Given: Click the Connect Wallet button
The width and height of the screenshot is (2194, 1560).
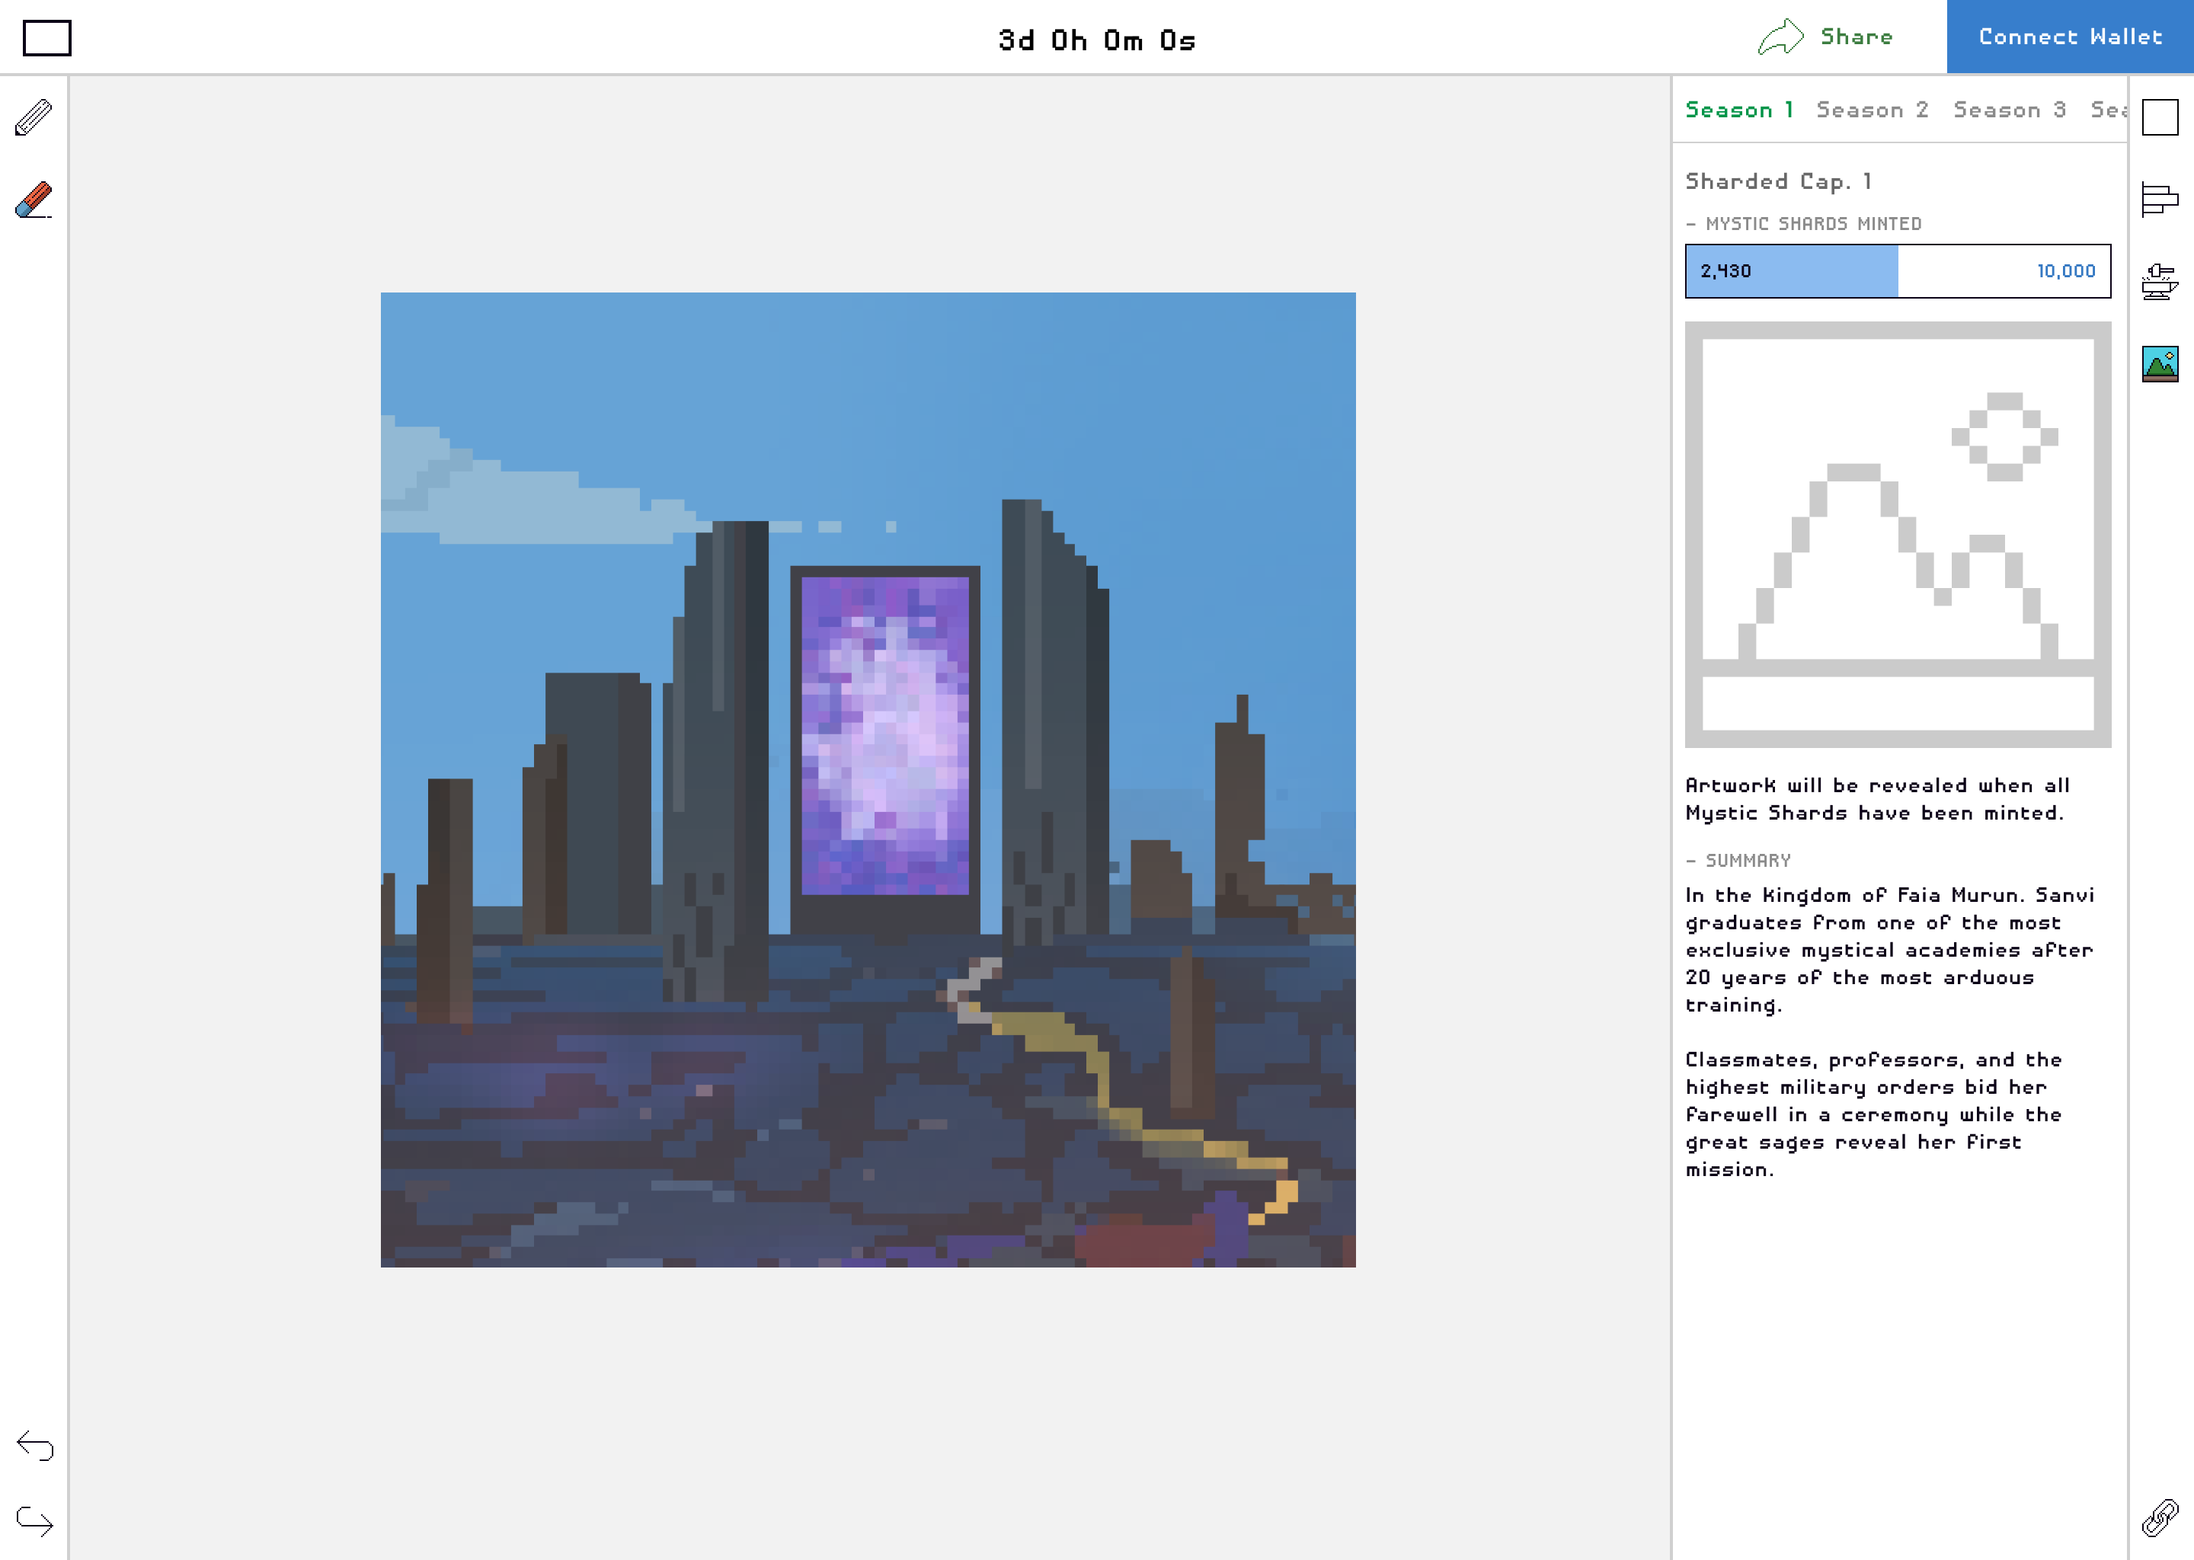Looking at the screenshot, I should coord(2069,37).
